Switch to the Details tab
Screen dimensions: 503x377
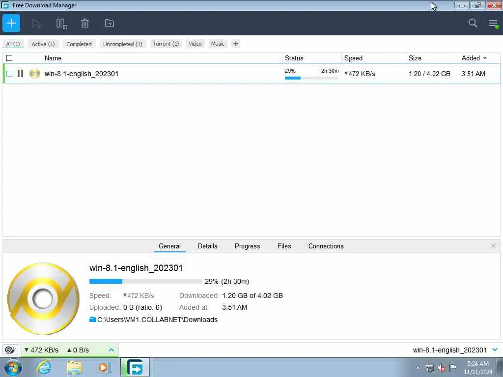[x=208, y=246]
